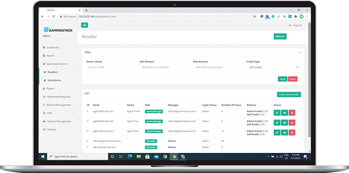The width and height of the screenshot is (349, 173).
Task: Delete Agent Two using red X icon
Action: pyautogui.click(x=292, y=123)
